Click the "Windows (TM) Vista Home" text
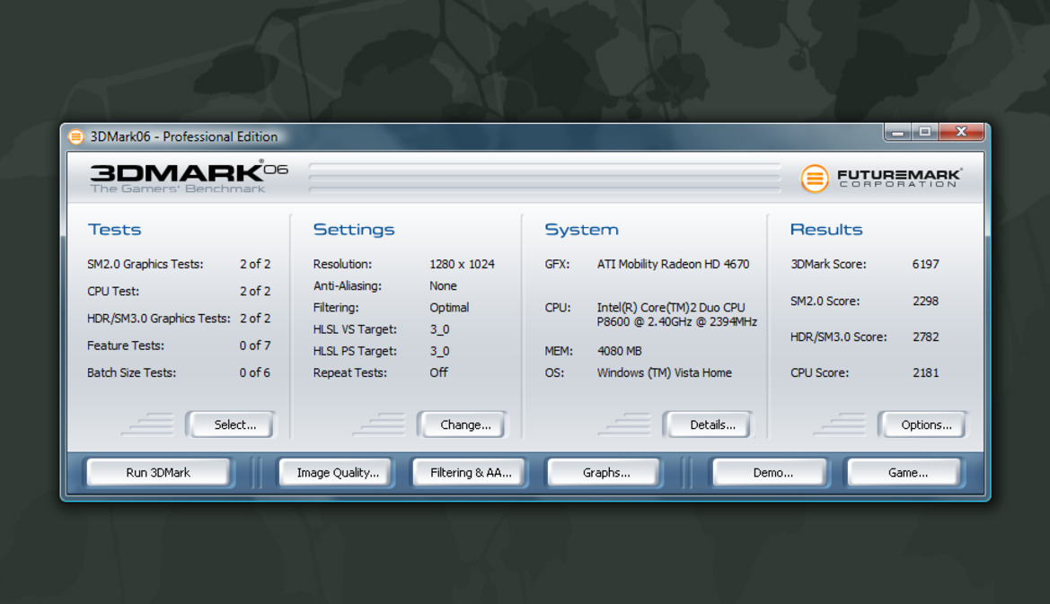 pyautogui.click(x=665, y=372)
